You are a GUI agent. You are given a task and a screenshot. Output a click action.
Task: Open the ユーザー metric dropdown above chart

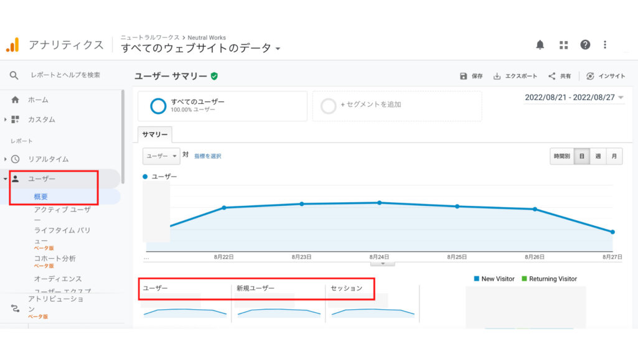point(161,156)
